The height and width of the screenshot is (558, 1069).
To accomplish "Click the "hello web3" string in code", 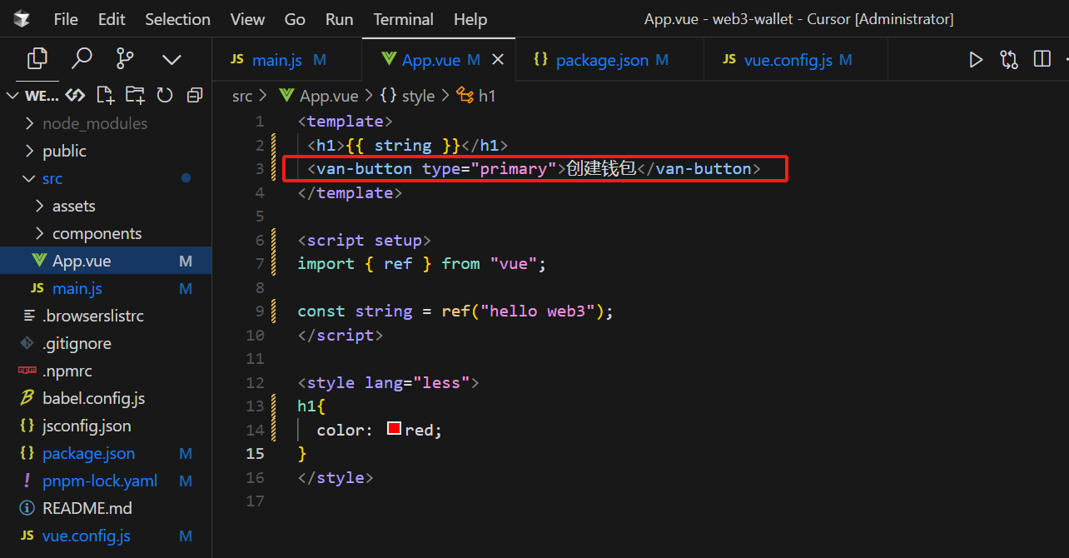I will [538, 311].
